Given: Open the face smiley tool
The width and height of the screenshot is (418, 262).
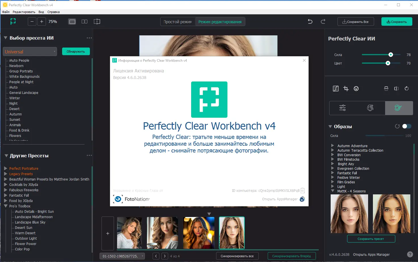Looking at the screenshot, I should (x=356, y=89).
